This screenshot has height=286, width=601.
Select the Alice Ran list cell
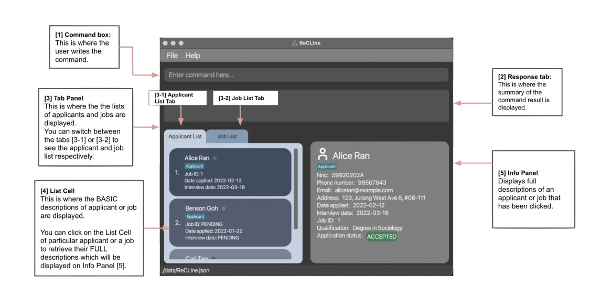pos(230,172)
